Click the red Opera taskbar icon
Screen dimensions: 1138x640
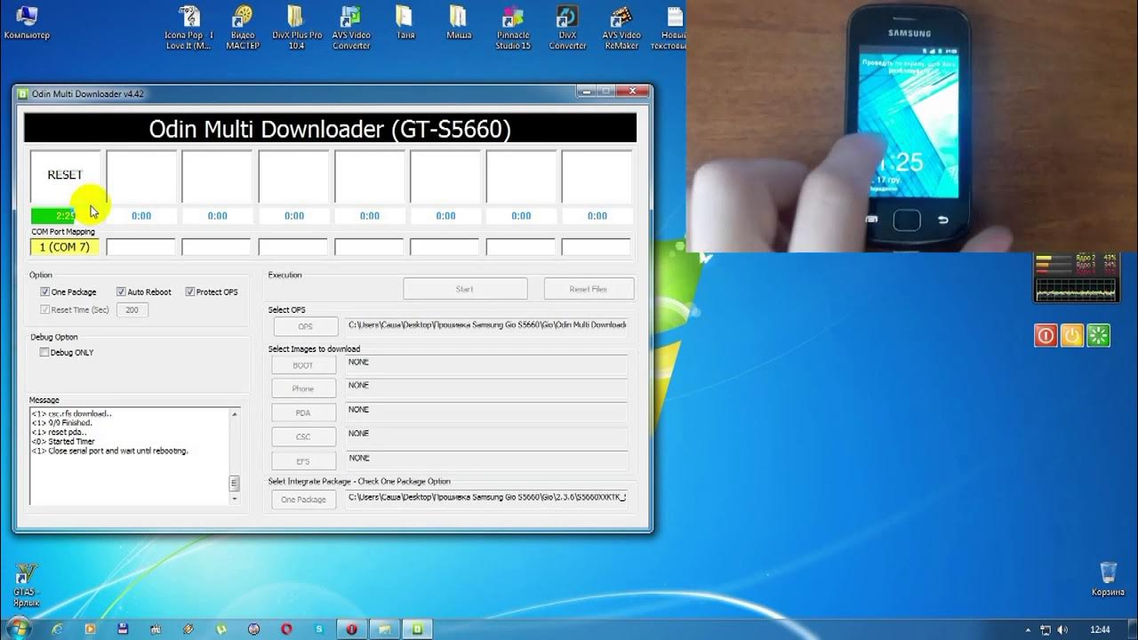coord(287,629)
